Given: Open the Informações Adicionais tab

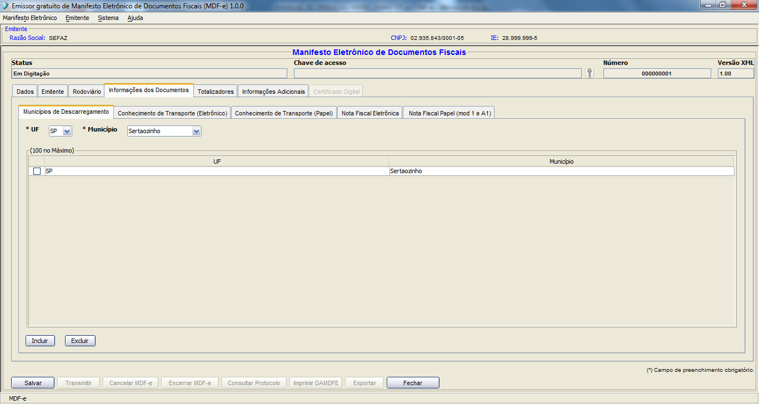Looking at the screenshot, I should click(x=273, y=92).
